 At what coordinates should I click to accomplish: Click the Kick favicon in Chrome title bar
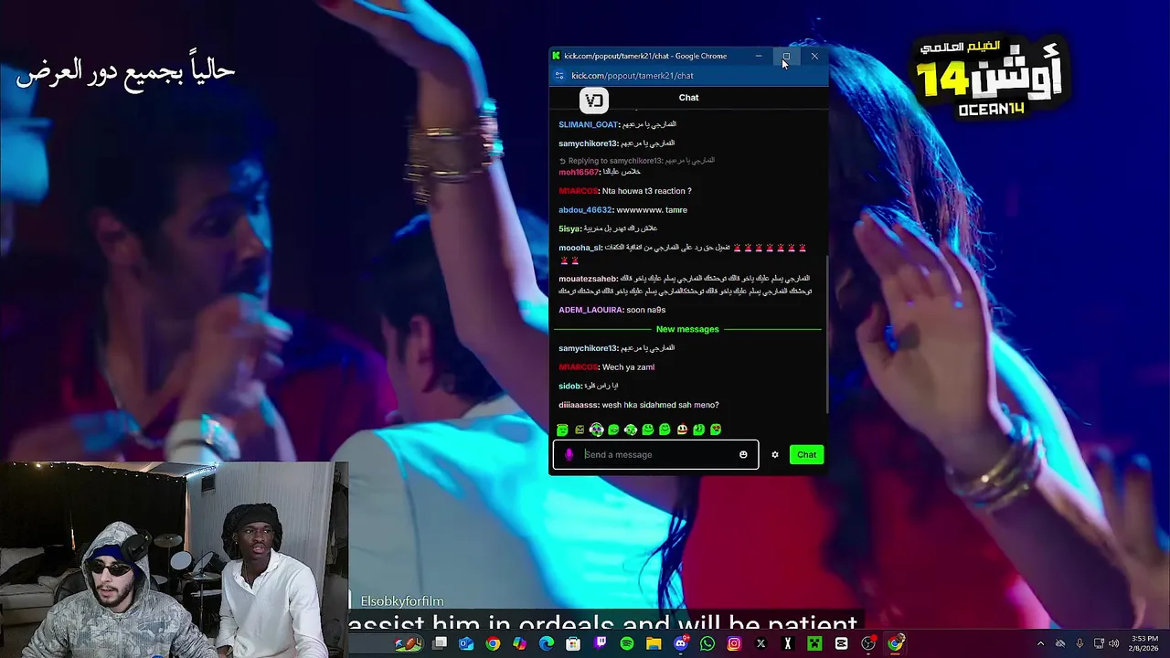(556, 56)
